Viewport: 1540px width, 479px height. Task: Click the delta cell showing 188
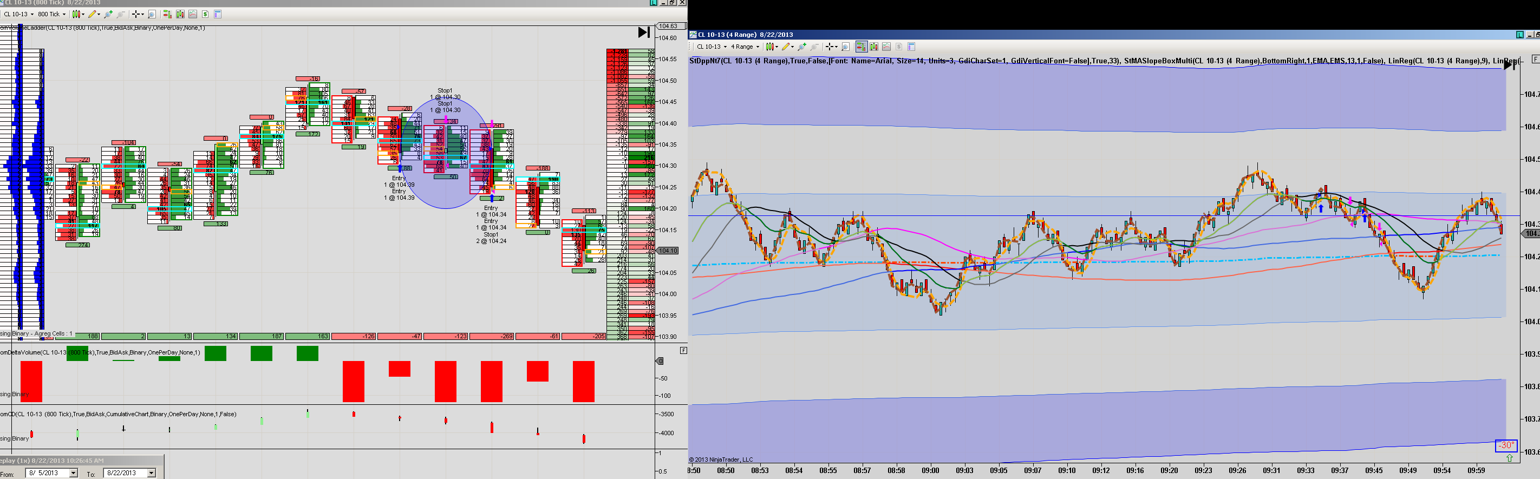coord(77,336)
